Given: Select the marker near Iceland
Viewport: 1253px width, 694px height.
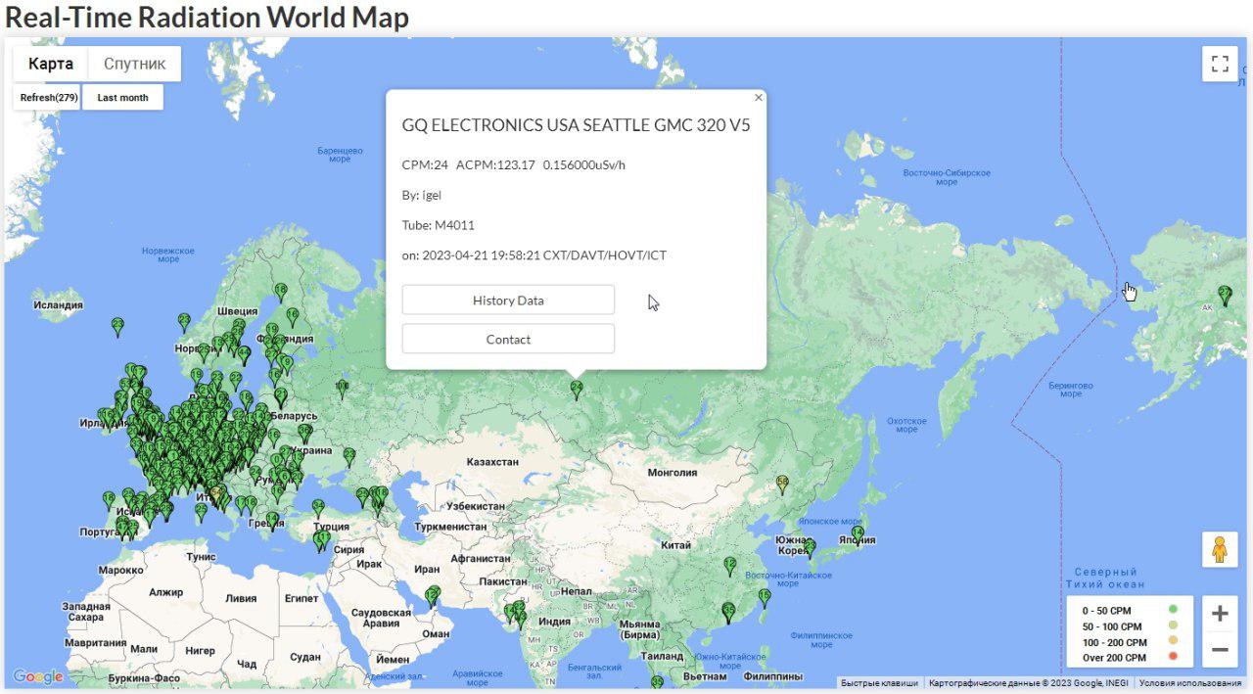Looking at the screenshot, I should [117, 327].
